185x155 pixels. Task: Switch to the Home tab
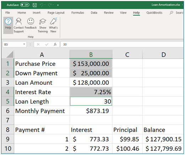pyautogui.click(x=22, y=12)
